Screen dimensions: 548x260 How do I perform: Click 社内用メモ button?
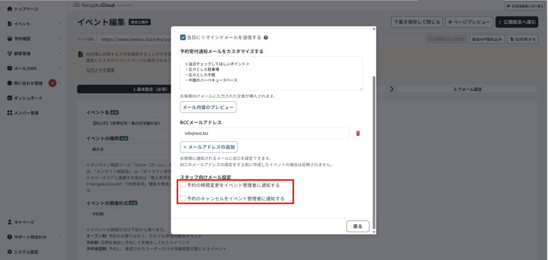coord(523,40)
